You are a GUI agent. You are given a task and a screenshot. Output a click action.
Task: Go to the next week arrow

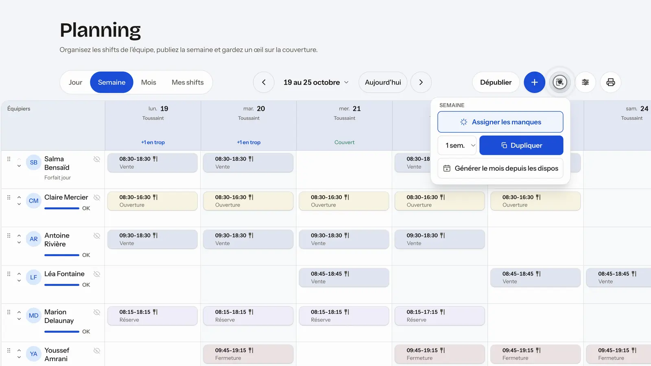421,82
